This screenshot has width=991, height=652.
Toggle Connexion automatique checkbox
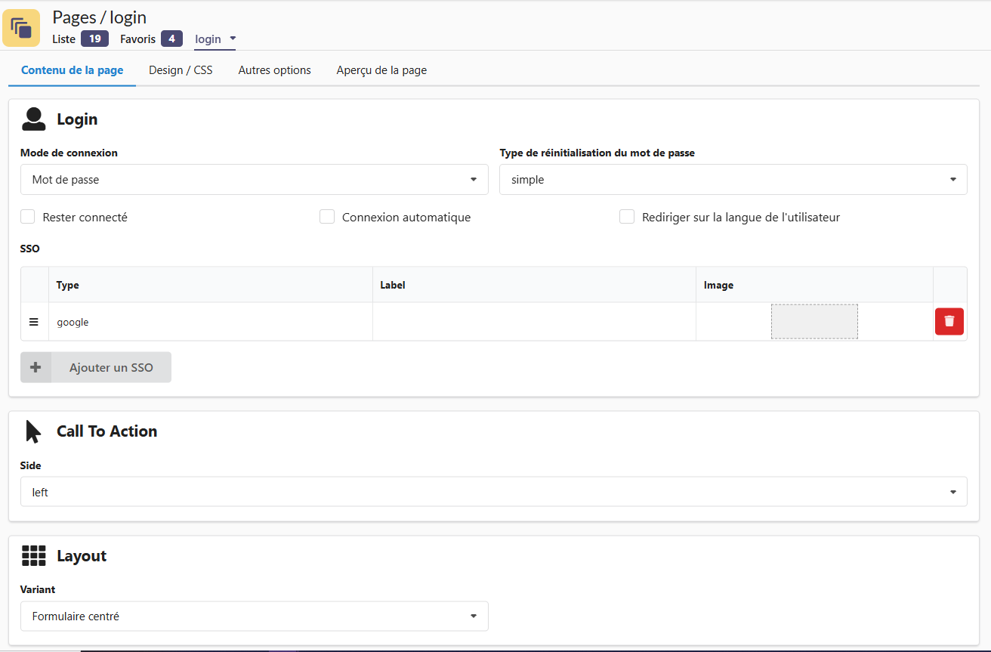(x=327, y=217)
